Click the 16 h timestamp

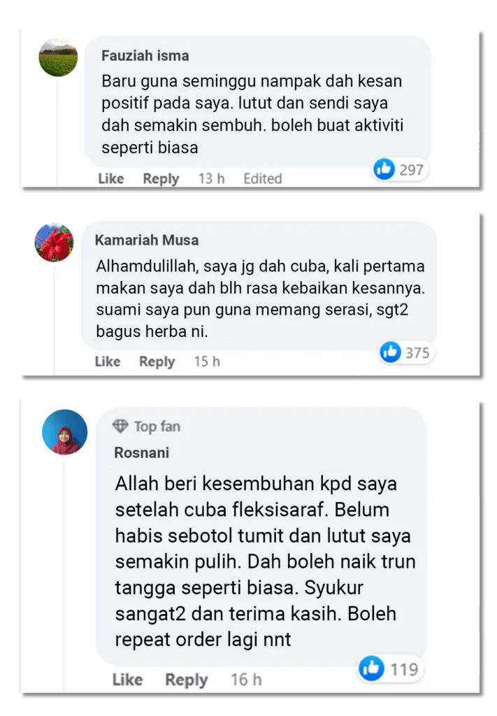246,680
